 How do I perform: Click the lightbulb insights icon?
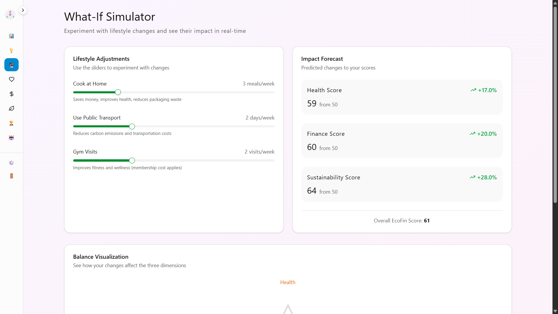point(11,51)
